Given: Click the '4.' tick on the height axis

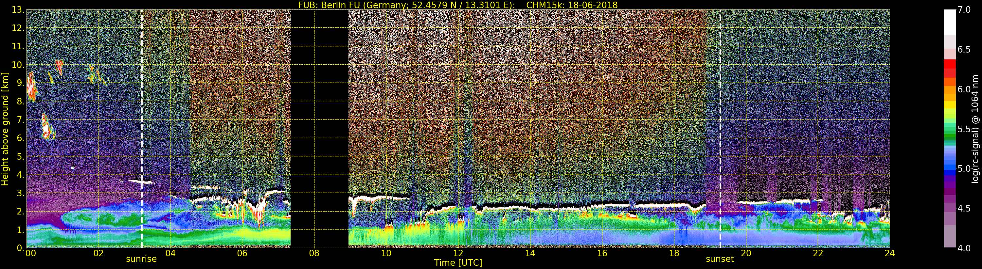Looking at the screenshot, I should point(20,175).
